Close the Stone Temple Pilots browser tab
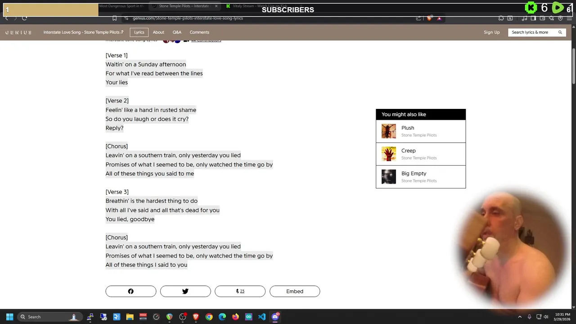This screenshot has height=324, width=576. (216, 6)
